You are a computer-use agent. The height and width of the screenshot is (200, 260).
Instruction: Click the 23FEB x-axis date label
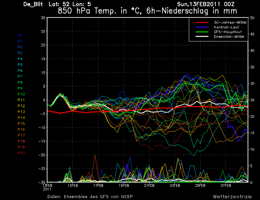click(175, 185)
